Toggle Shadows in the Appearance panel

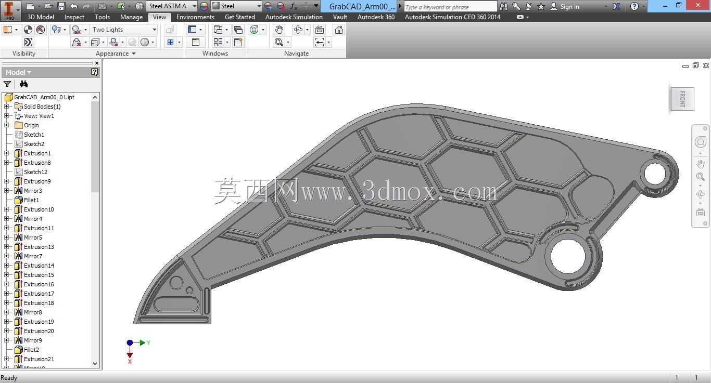(x=77, y=30)
